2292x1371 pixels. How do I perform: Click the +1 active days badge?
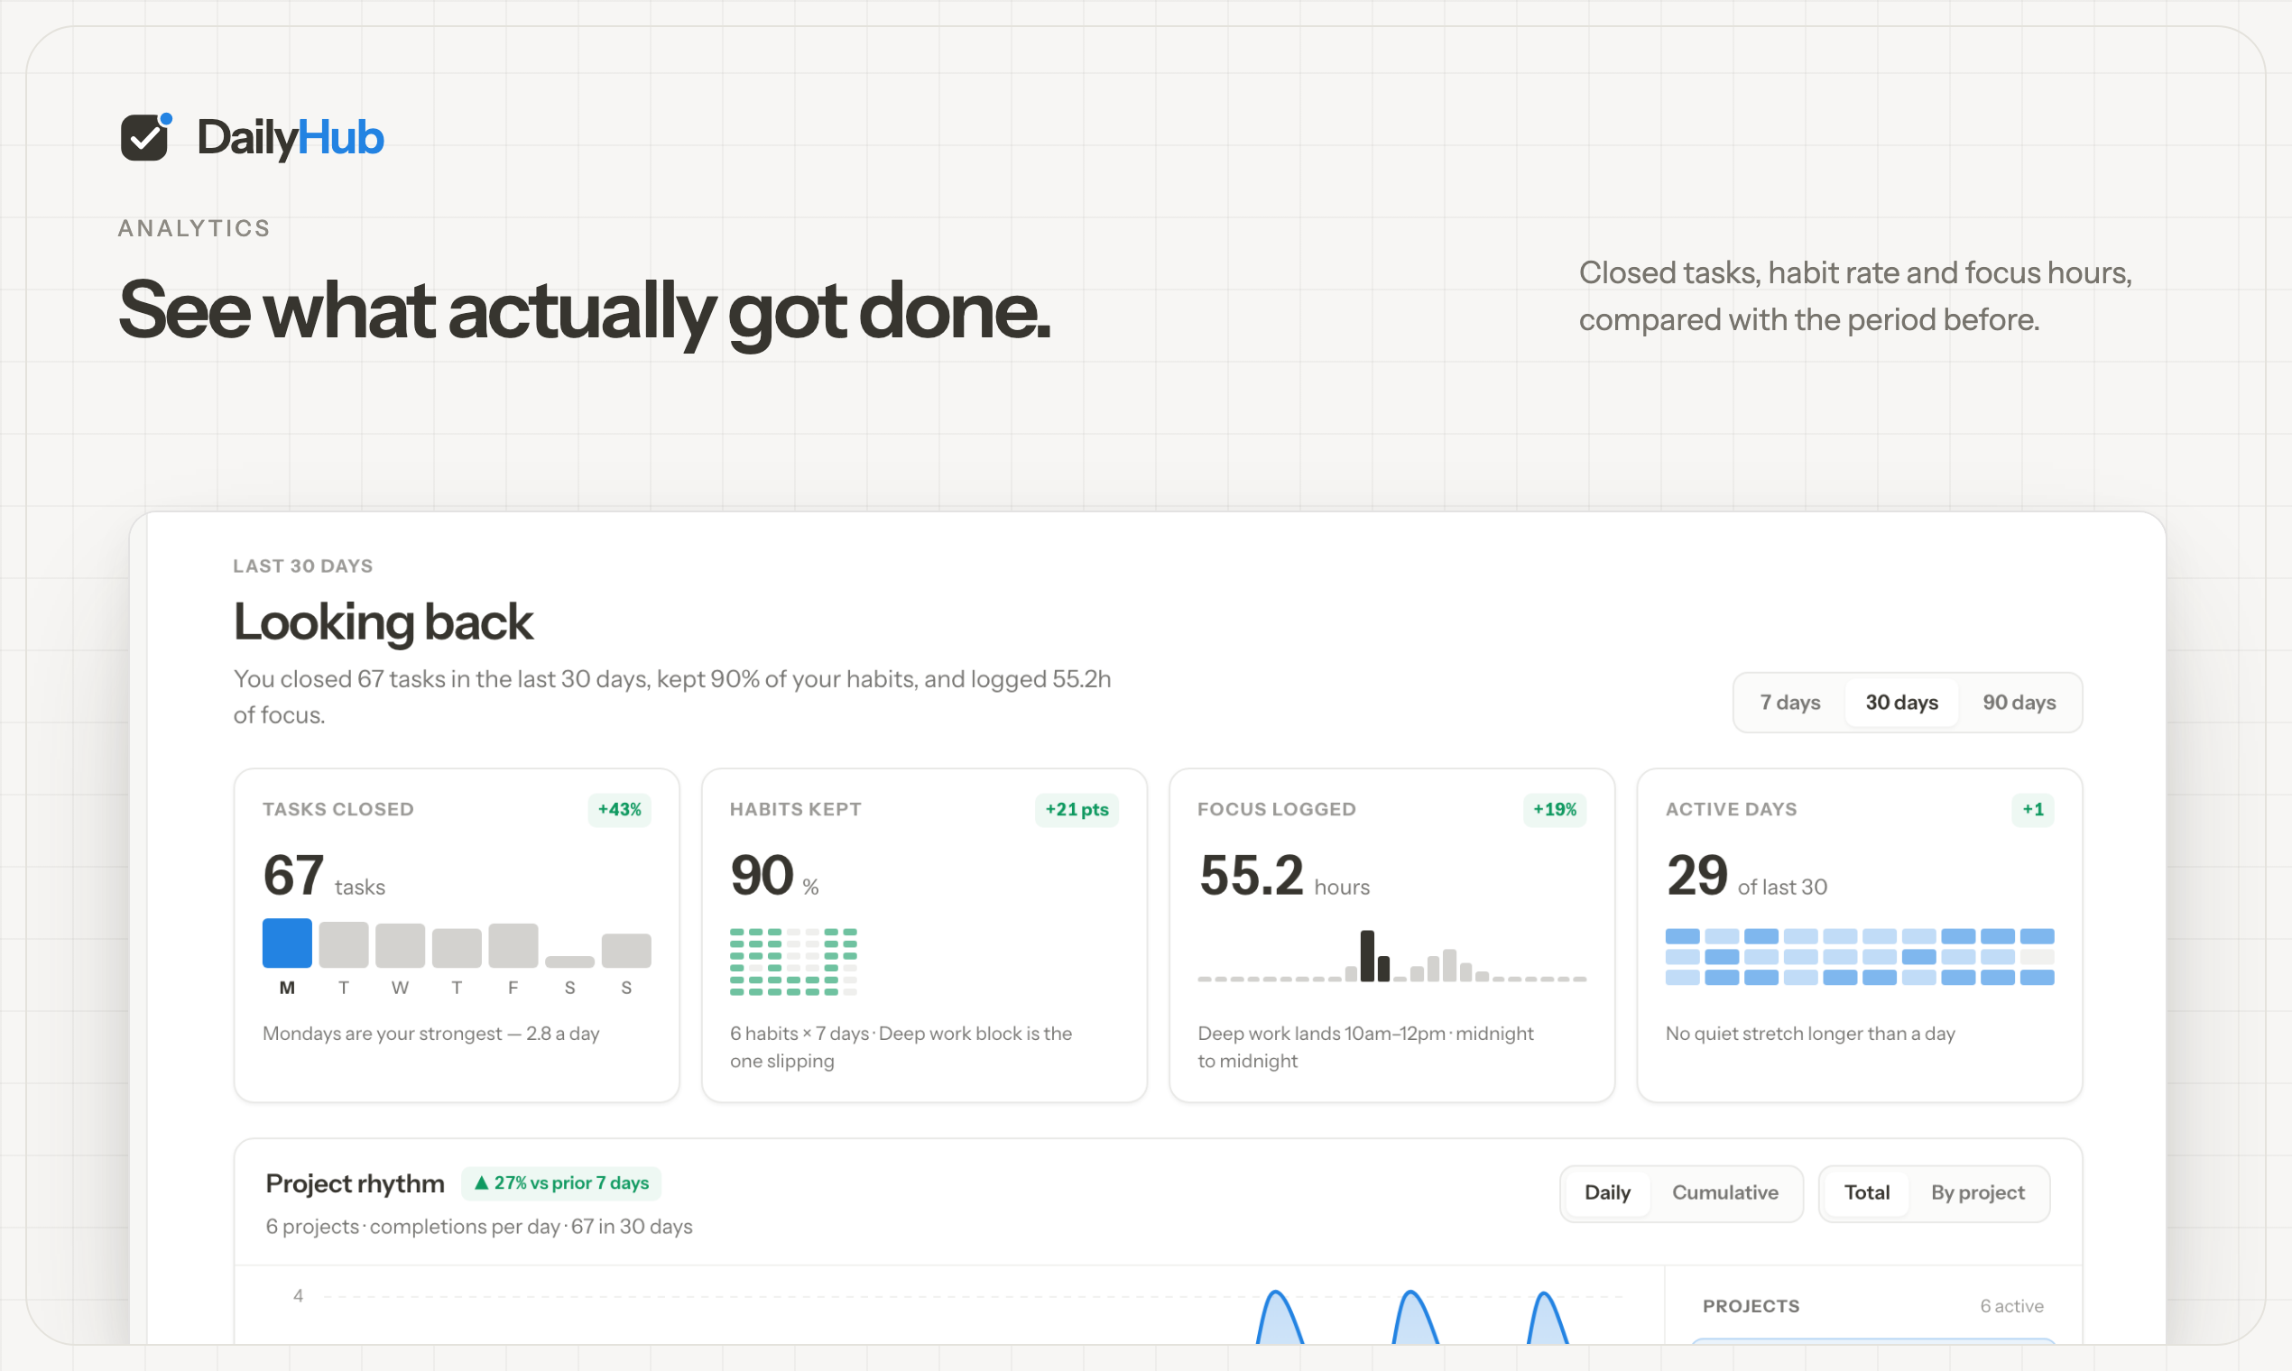2033,809
